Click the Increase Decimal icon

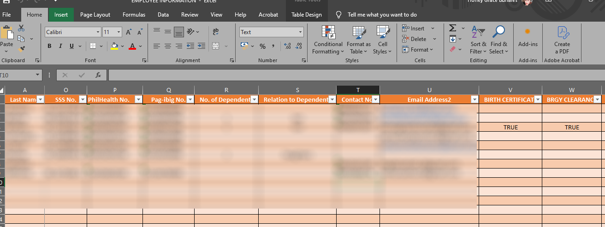(x=287, y=46)
